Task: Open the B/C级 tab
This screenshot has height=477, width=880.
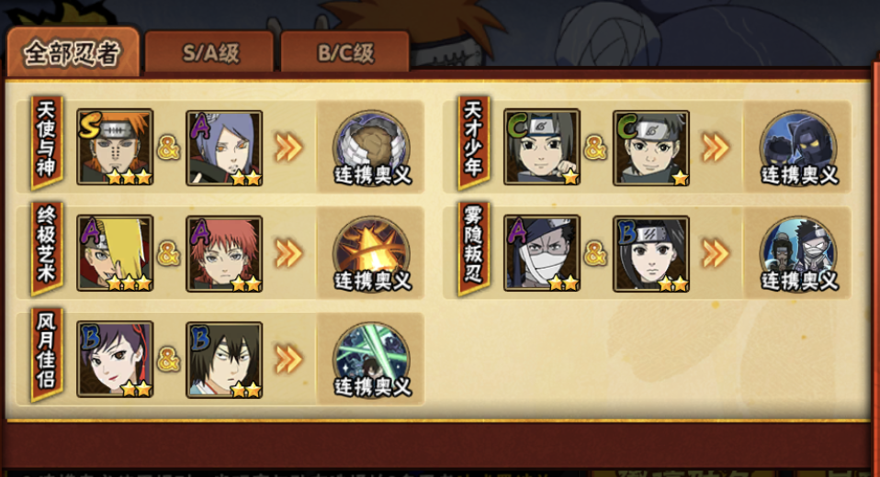Action: [x=344, y=52]
